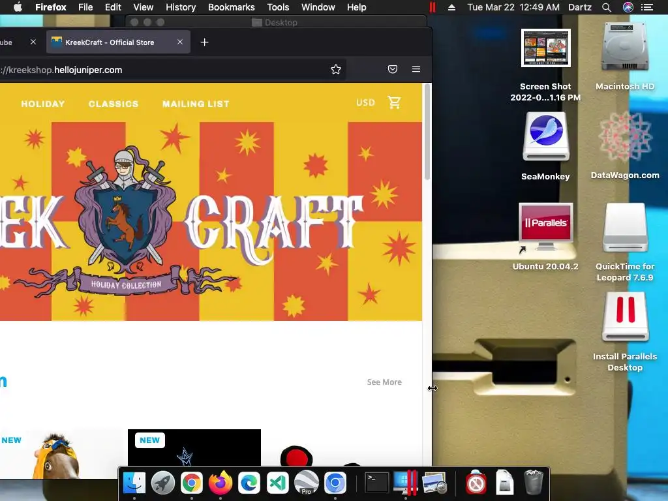Image resolution: width=668 pixels, height=501 pixels.
Task: Launch Visual Studio Code from Dock
Action: 277,483
